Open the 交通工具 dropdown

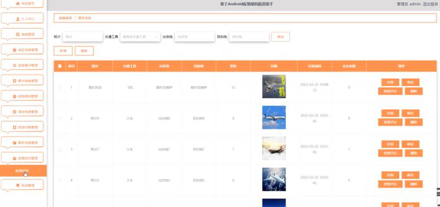tap(140, 37)
